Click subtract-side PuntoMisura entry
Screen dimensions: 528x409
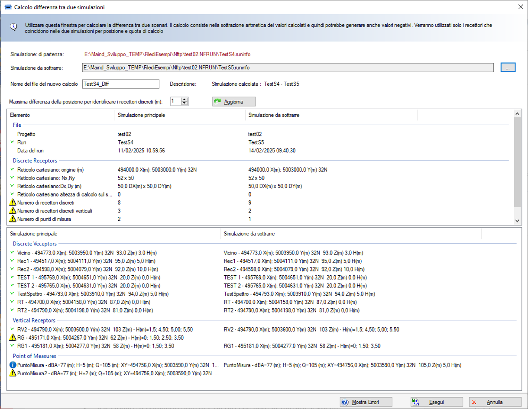(342, 365)
